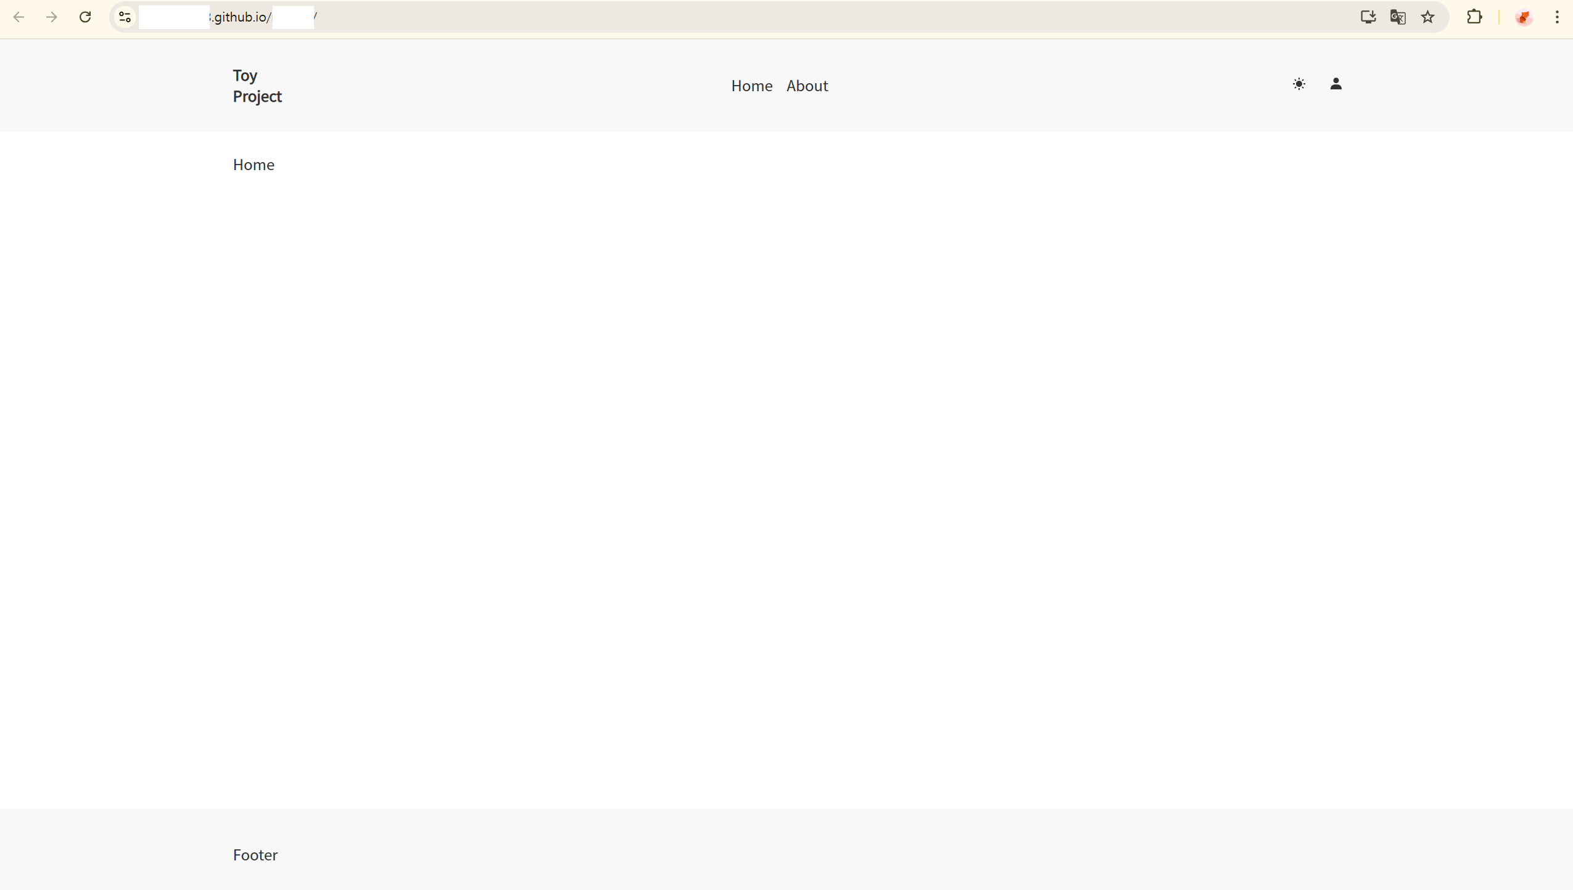Image resolution: width=1573 pixels, height=890 pixels.
Task: Open the Google Translate page icon
Action: [1398, 17]
